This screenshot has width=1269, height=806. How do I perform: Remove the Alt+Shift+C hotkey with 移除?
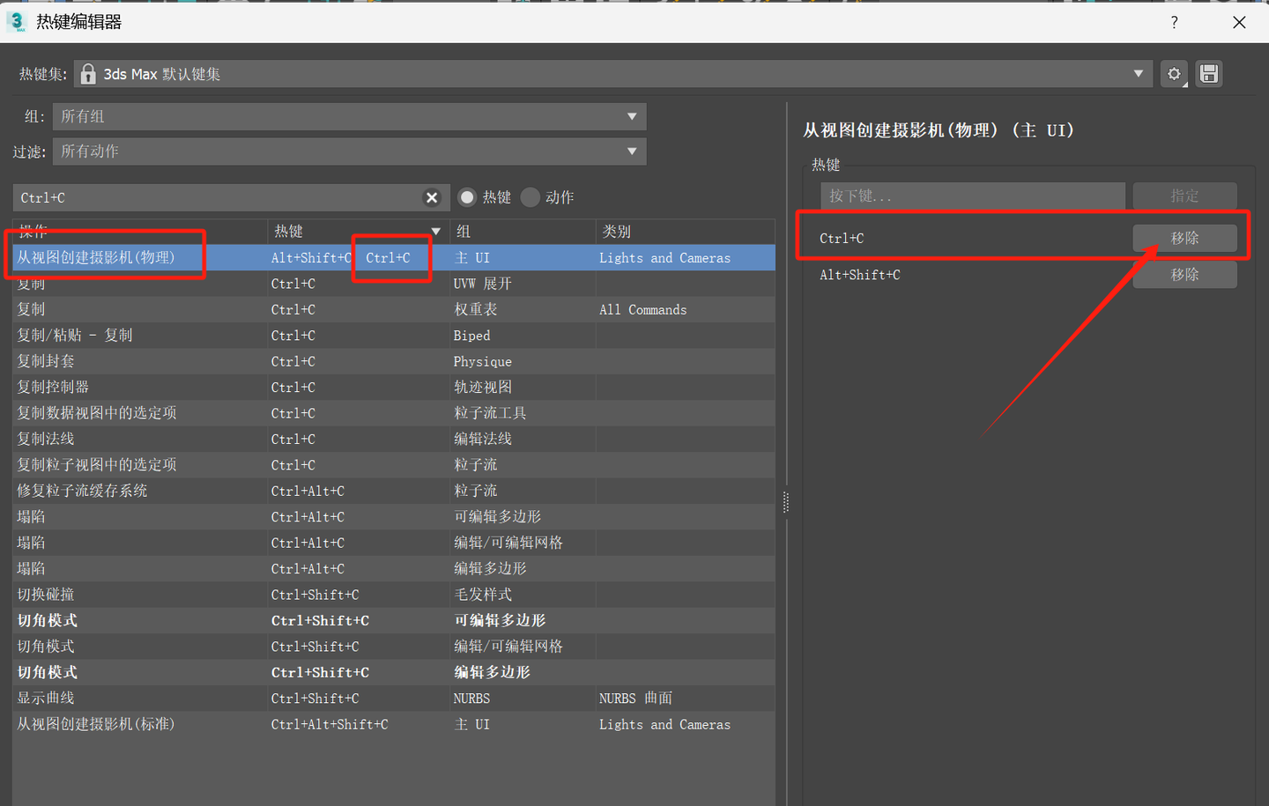pyautogui.click(x=1184, y=274)
